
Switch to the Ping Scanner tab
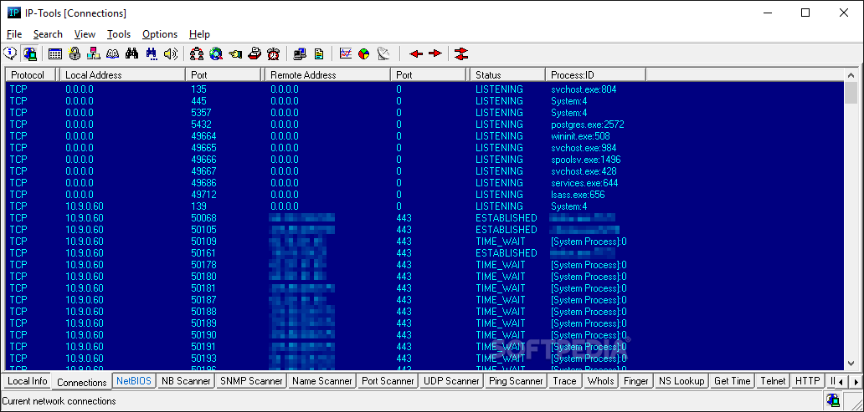point(516,380)
